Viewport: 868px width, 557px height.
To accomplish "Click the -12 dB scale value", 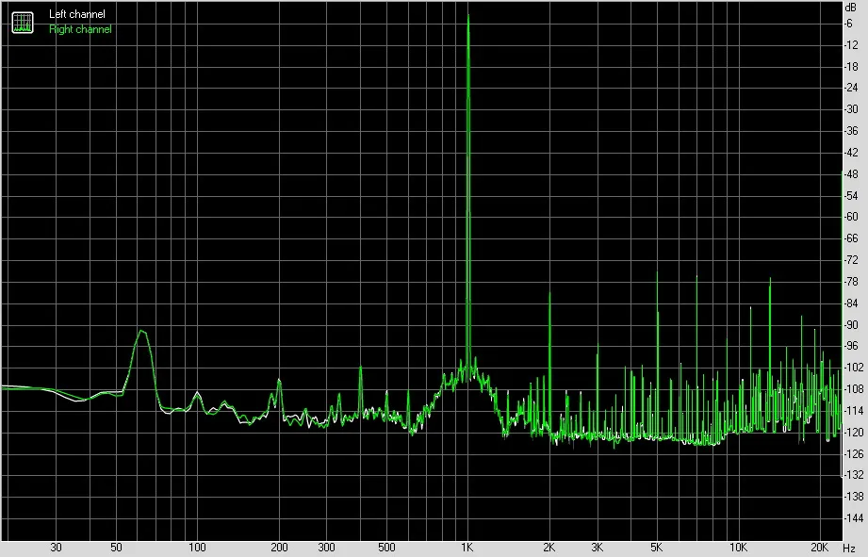I will pos(851,45).
